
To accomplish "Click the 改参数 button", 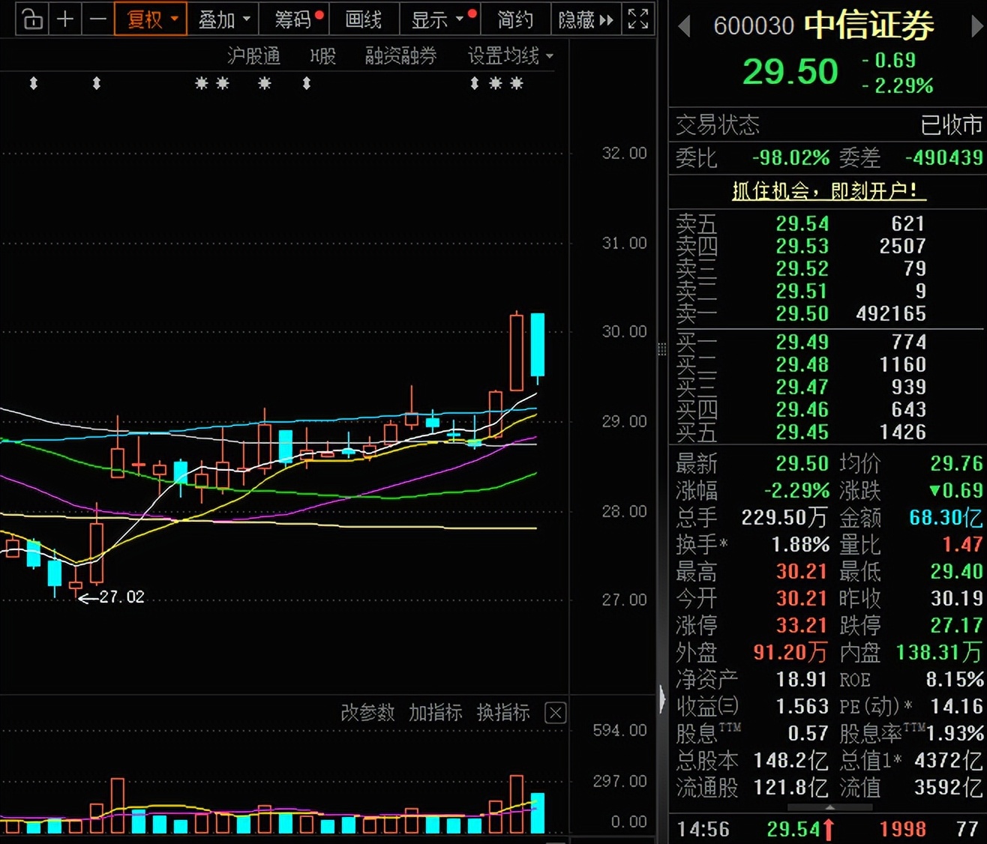I will pyautogui.click(x=367, y=713).
